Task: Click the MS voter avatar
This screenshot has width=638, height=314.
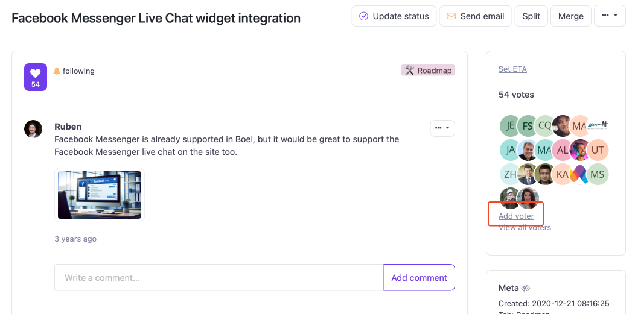Action: click(x=598, y=174)
